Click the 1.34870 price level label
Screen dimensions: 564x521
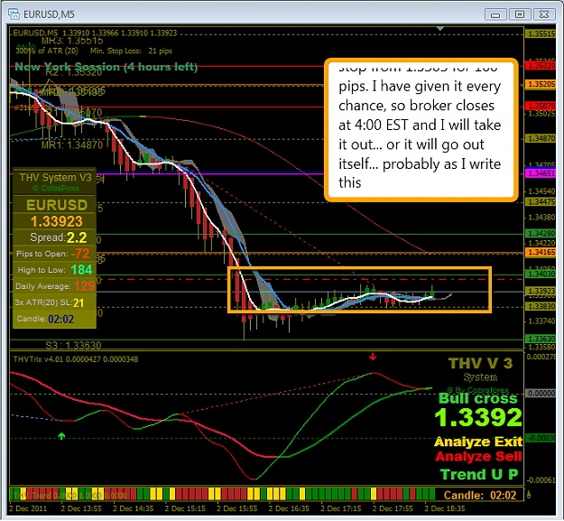coord(541,138)
